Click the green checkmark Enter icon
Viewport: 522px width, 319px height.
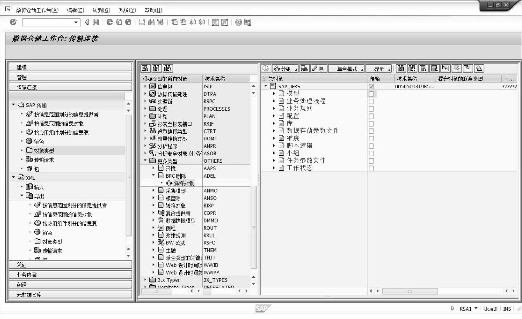pos(13,22)
